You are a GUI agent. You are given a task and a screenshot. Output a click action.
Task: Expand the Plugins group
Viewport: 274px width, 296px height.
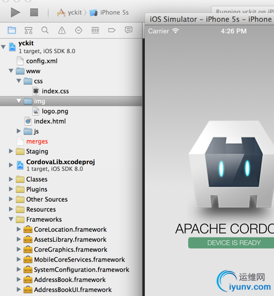(x=11, y=189)
